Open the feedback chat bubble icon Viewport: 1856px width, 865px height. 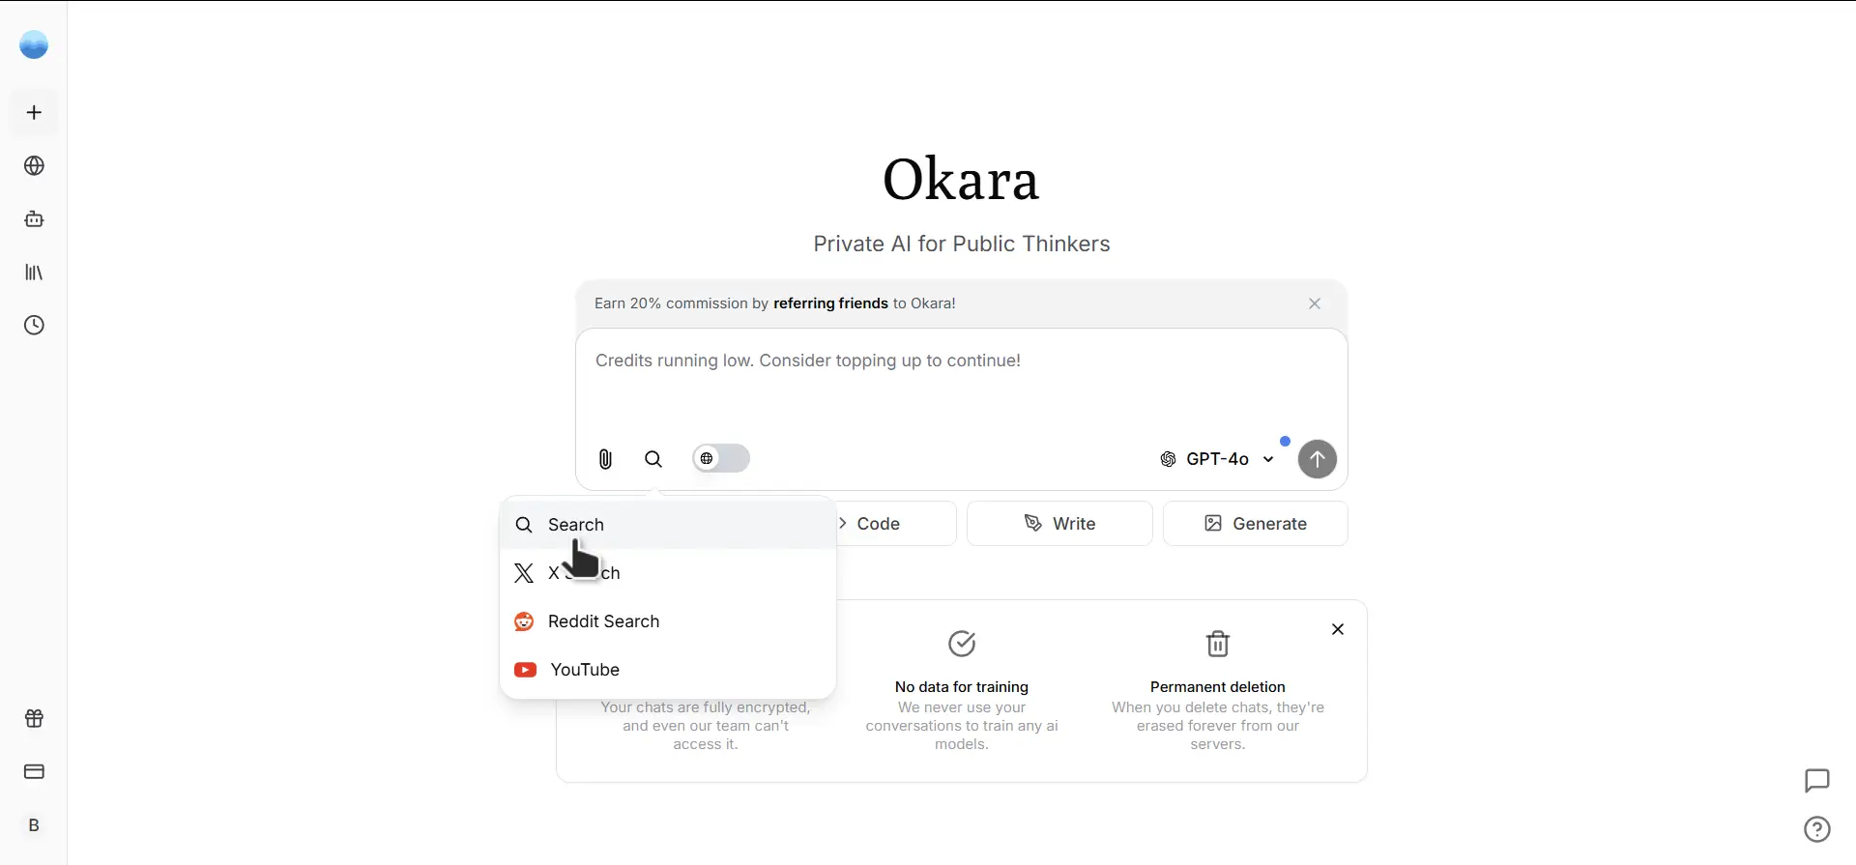pyautogui.click(x=1817, y=780)
